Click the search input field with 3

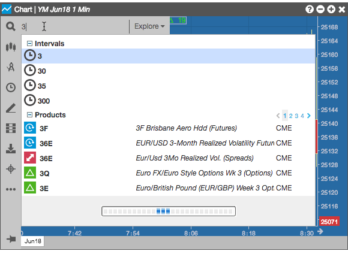74,26
